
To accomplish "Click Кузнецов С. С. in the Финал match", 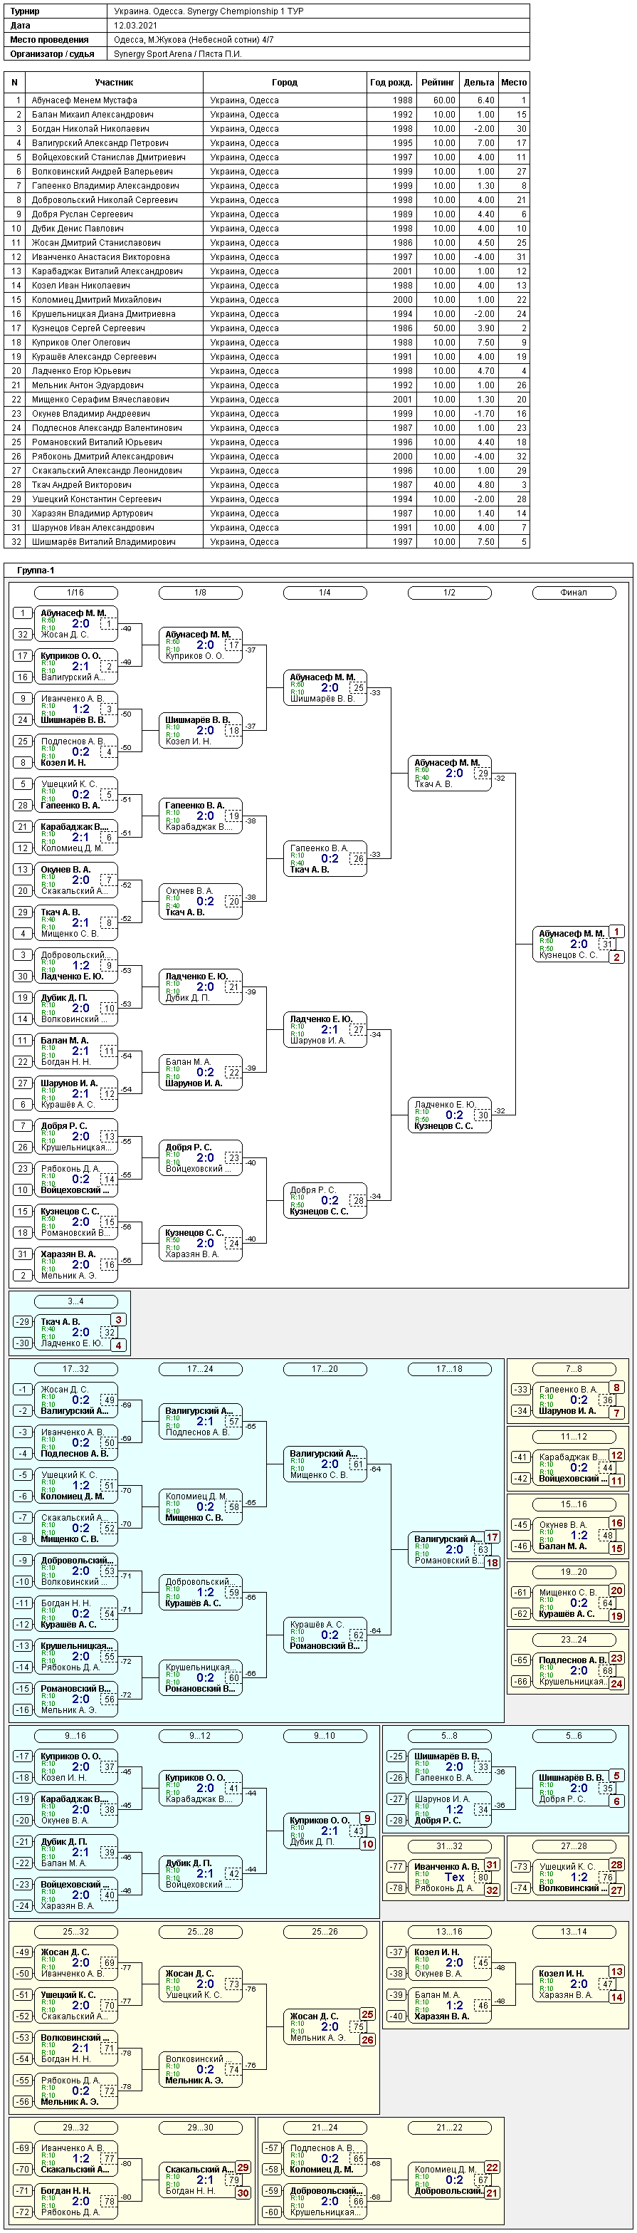I will coord(568,955).
